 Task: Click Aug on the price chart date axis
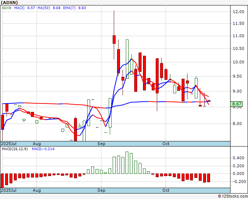pyautogui.click(x=37, y=144)
